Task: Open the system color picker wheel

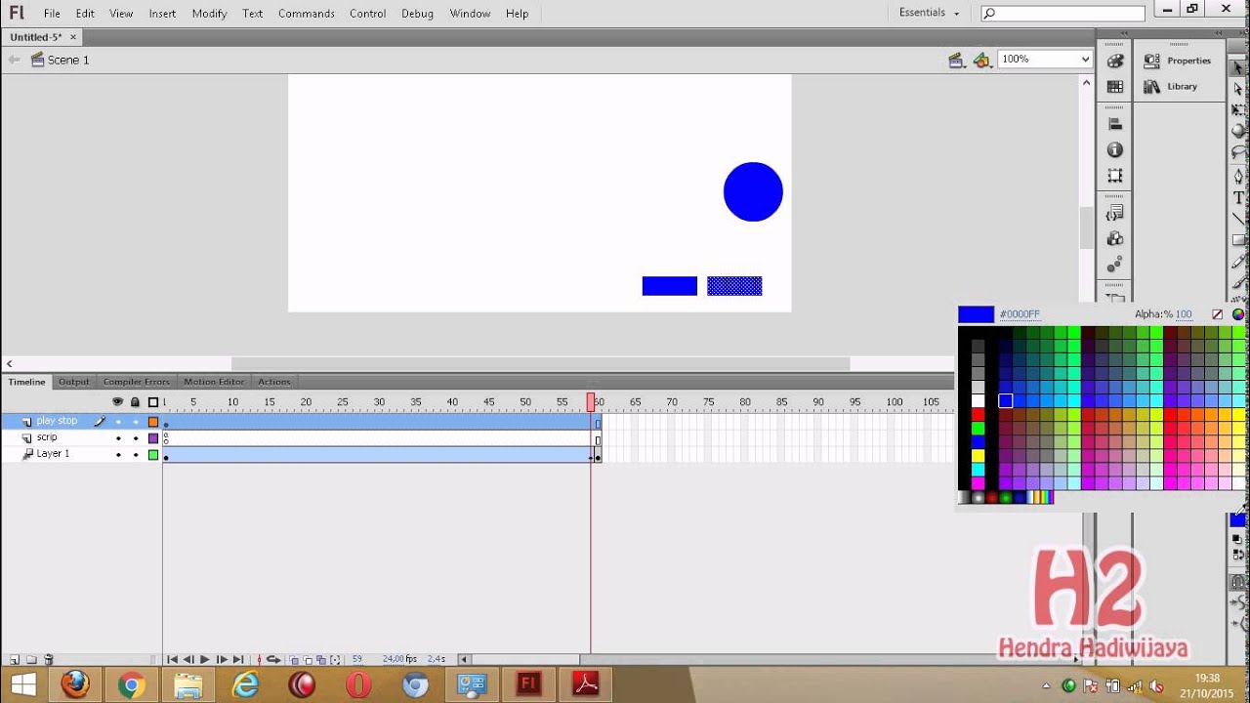Action: coord(1238,314)
